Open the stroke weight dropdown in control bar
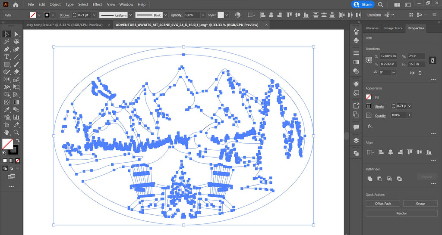 click(x=95, y=15)
